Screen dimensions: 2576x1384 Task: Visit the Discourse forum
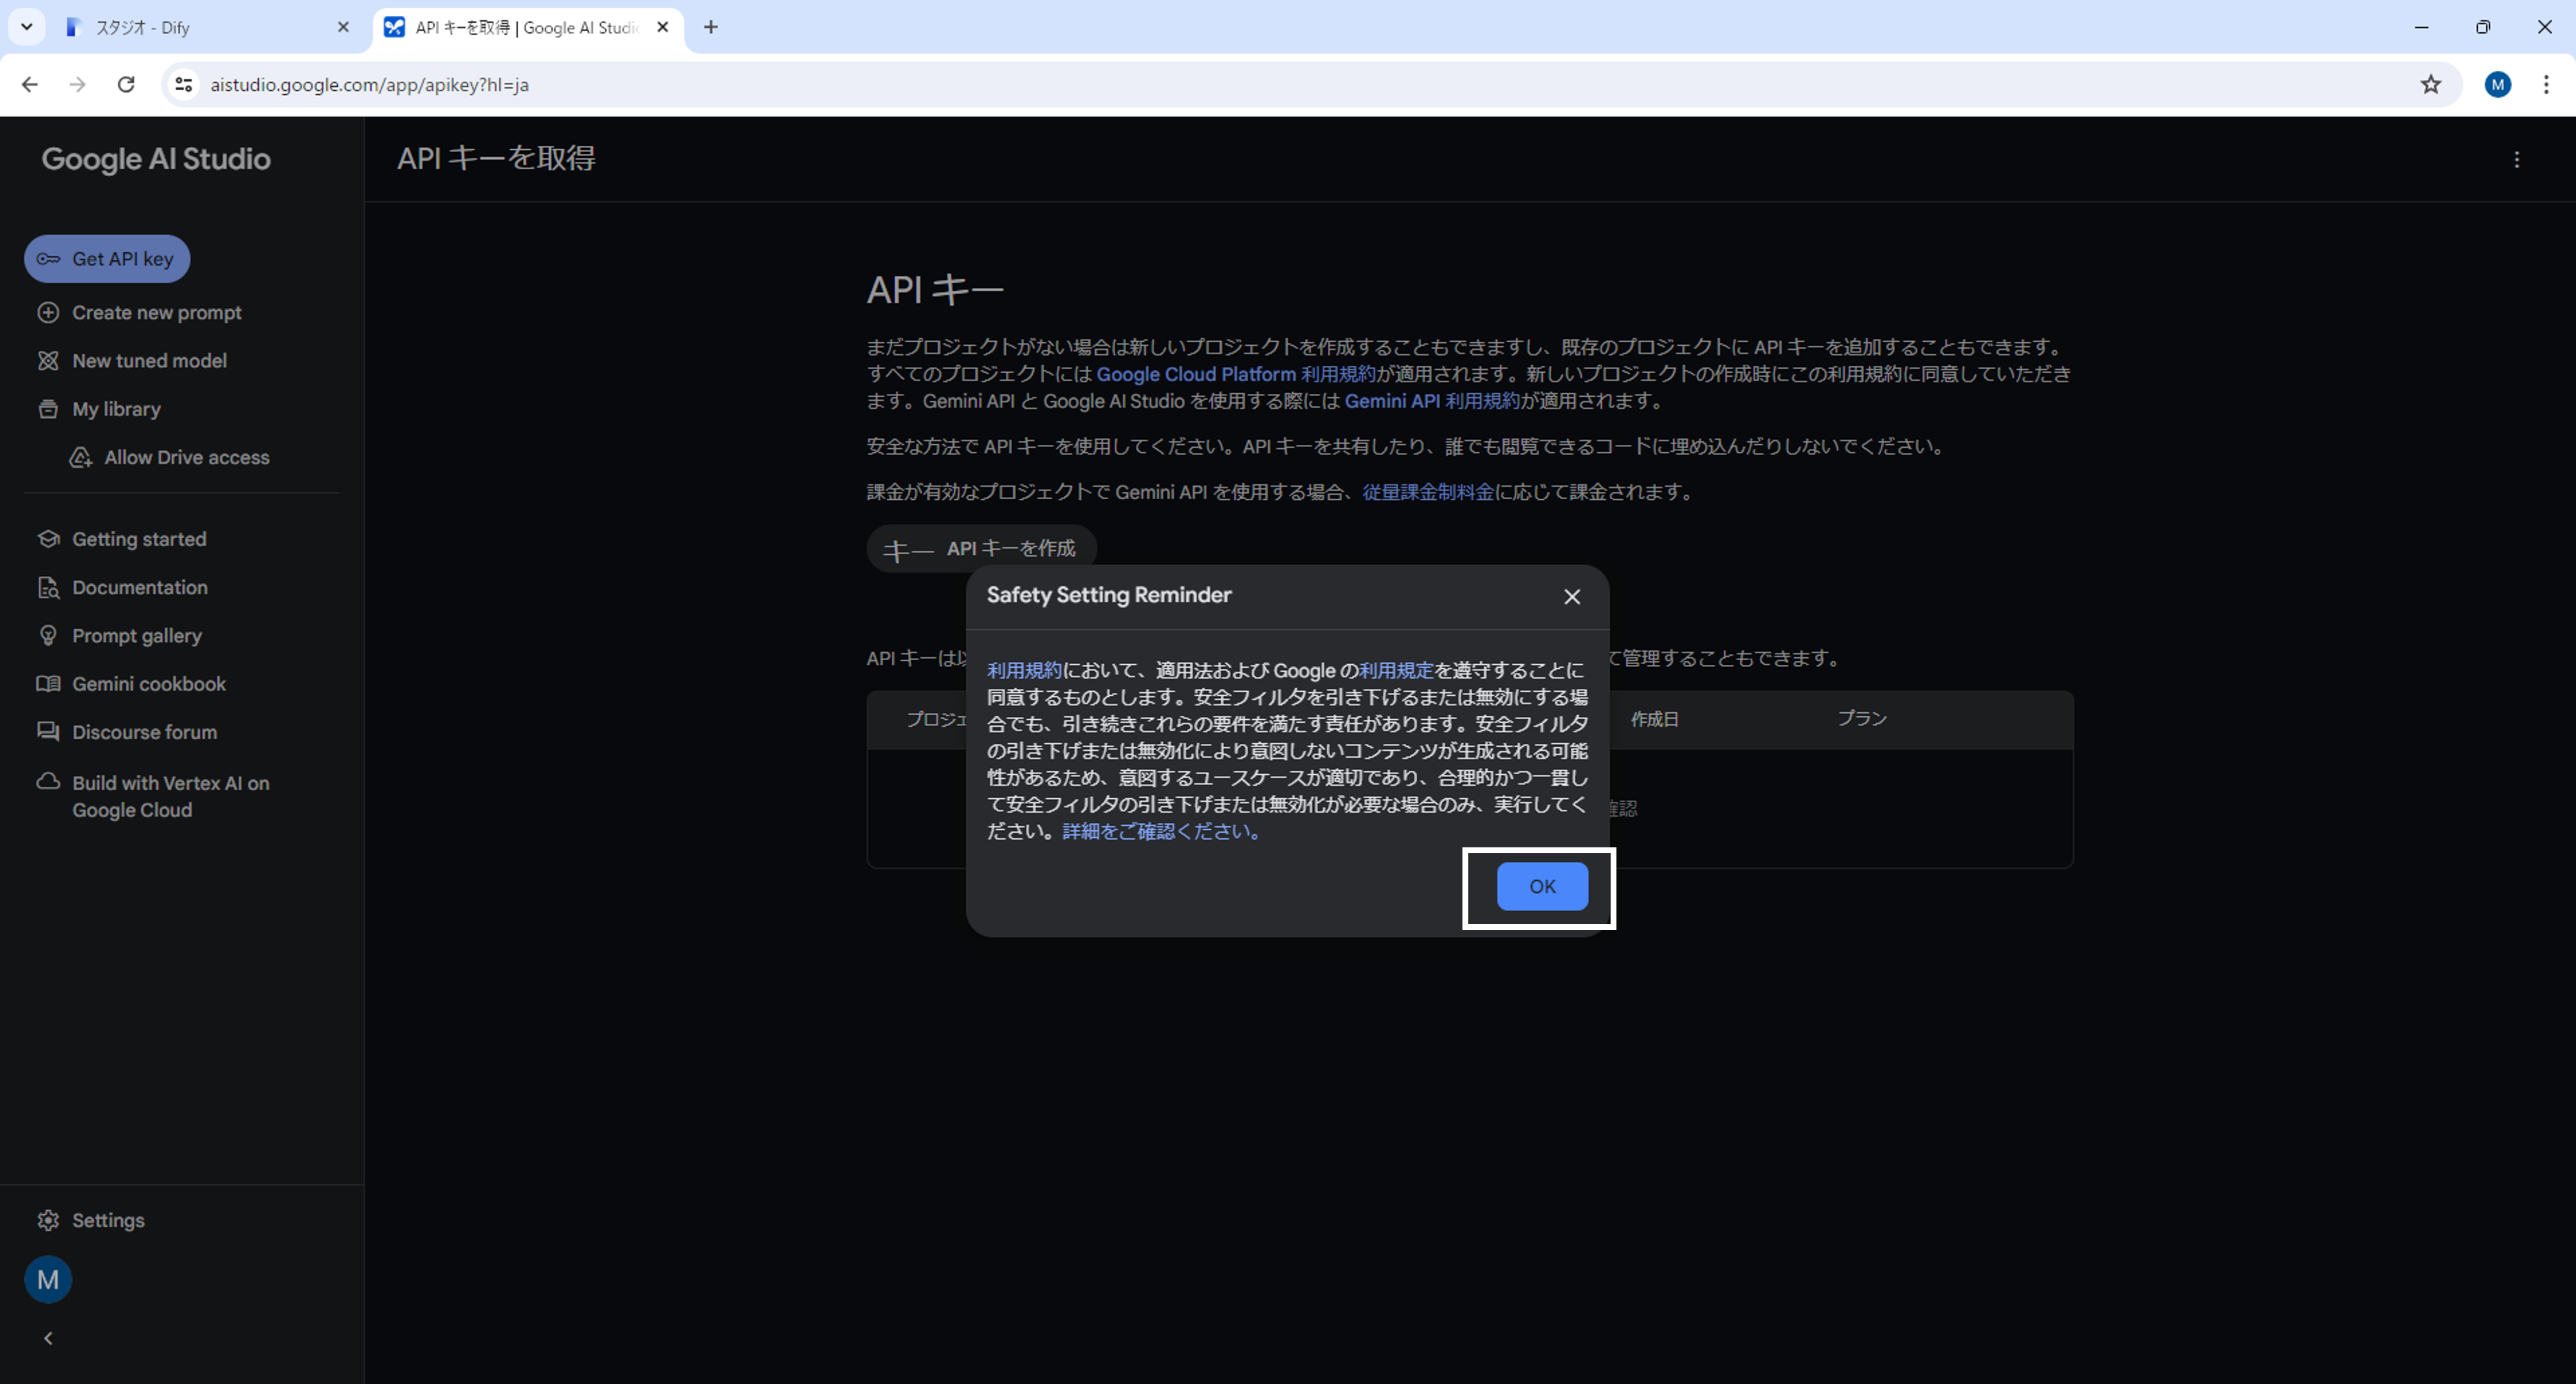(x=144, y=733)
